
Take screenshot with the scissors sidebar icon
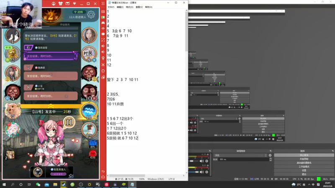[x=103, y=65]
